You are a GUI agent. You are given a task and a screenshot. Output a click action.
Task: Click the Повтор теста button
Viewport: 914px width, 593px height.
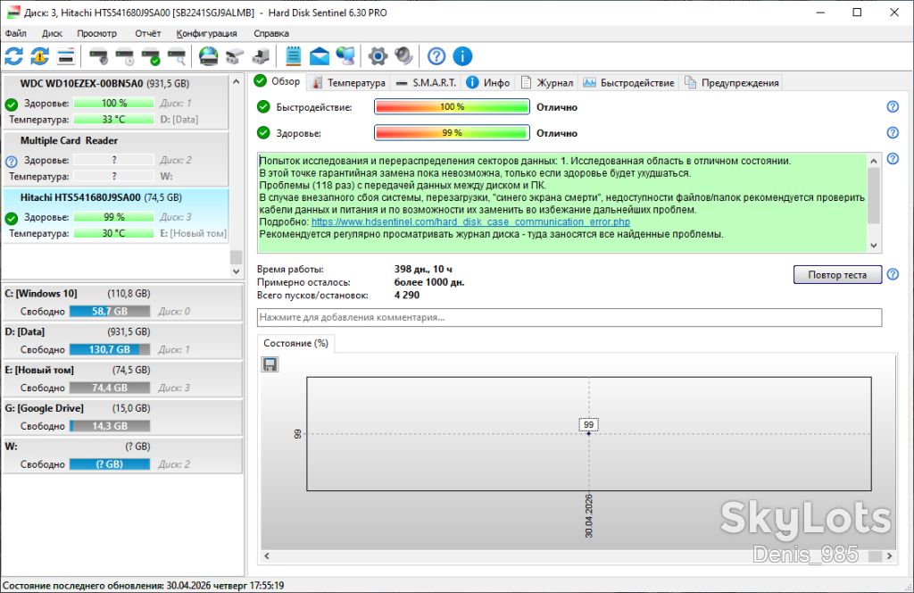837,275
